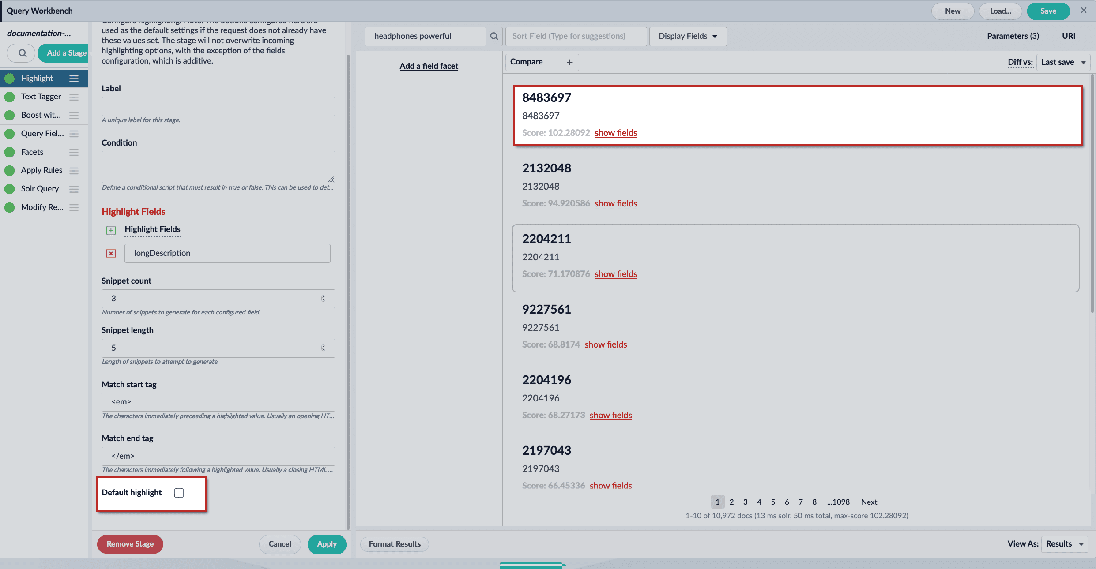Image resolution: width=1096 pixels, height=569 pixels.
Task: Toggle the green status dot for Facets stage
Action: 9,152
